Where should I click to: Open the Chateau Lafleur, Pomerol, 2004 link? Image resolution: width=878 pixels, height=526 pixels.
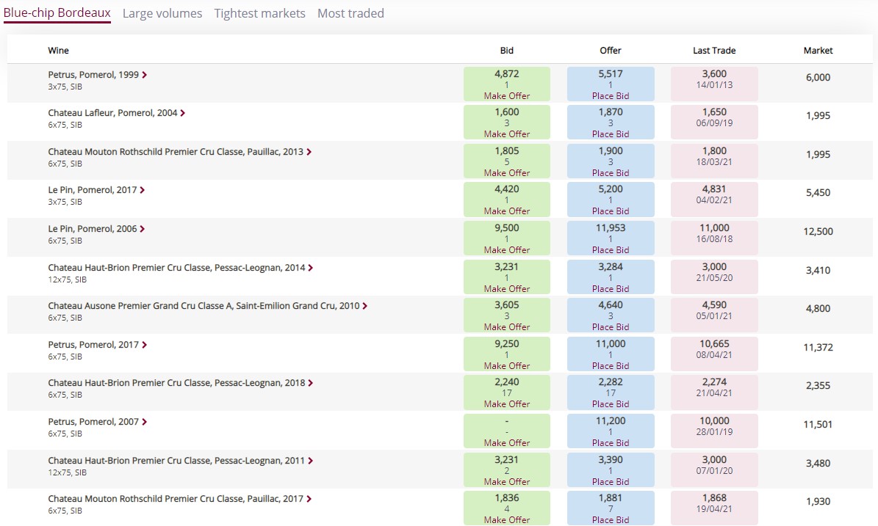point(112,113)
